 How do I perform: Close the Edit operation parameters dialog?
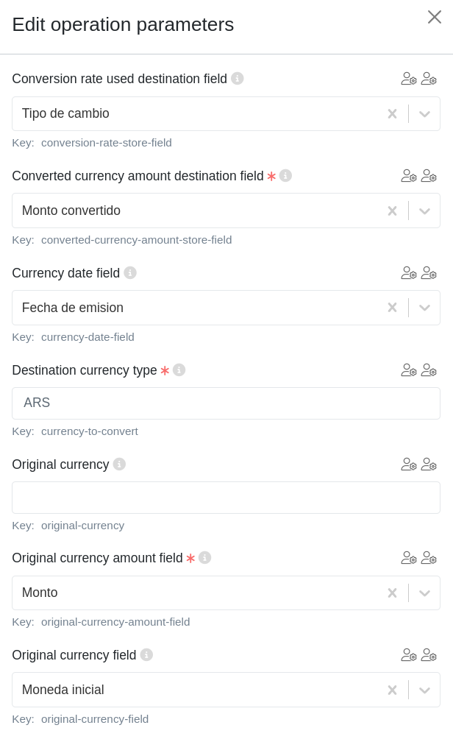pyautogui.click(x=435, y=17)
